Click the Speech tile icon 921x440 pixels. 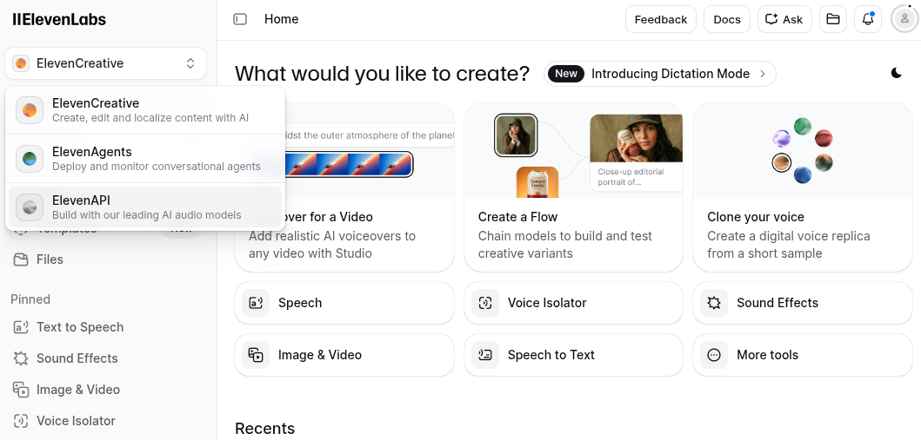pos(256,303)
